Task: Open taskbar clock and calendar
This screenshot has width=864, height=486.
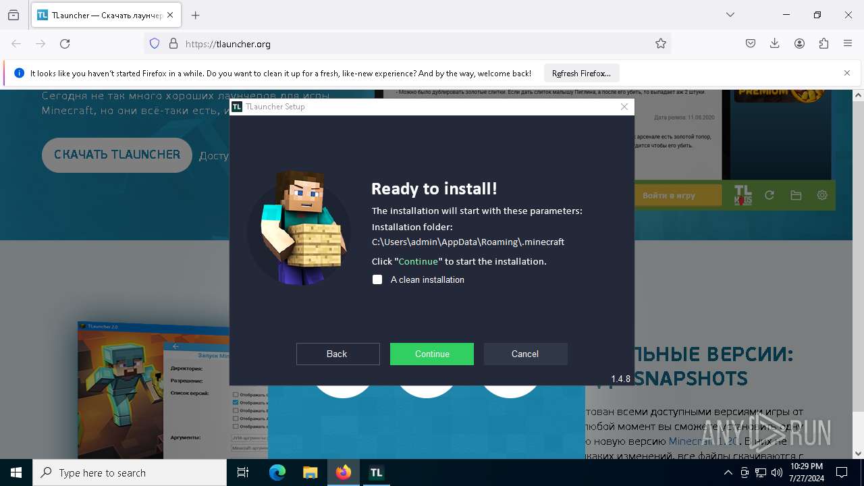Action: coord(807,473)
